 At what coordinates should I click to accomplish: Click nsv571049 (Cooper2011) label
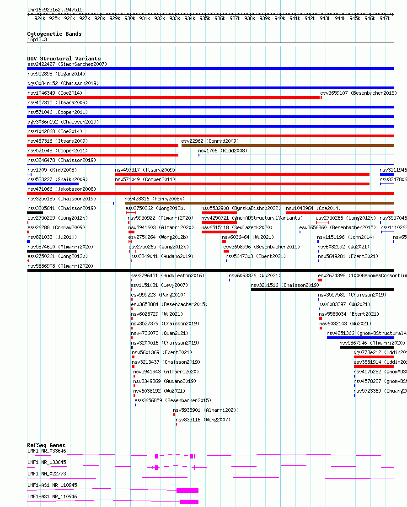coord(145,179)
